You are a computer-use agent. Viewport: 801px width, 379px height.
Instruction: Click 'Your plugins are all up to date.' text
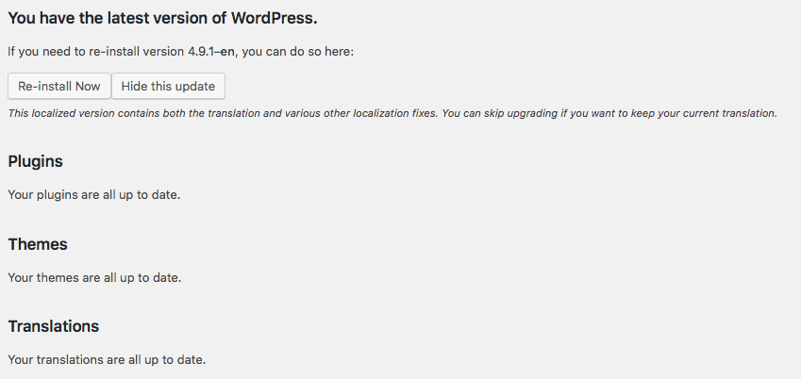[x=94, y=195]
